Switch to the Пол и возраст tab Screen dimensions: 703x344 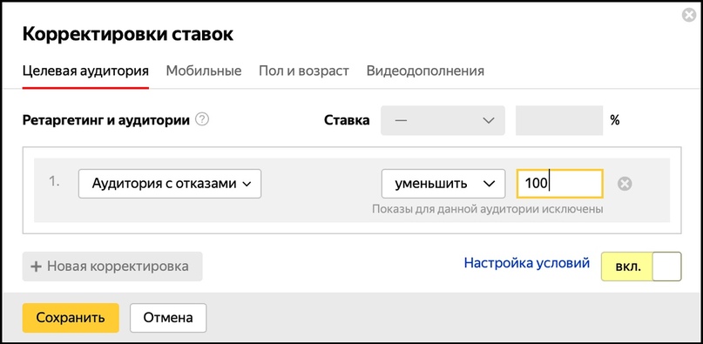[x=303, y=71]
